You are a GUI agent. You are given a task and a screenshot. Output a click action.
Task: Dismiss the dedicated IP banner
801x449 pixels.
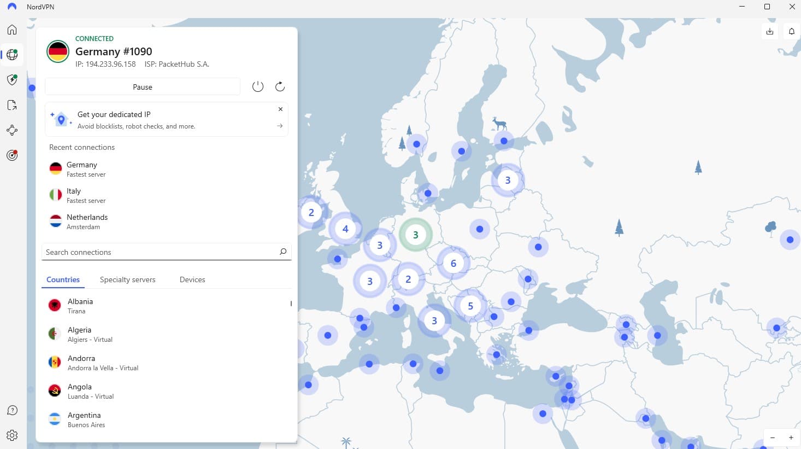click(280, 109)
